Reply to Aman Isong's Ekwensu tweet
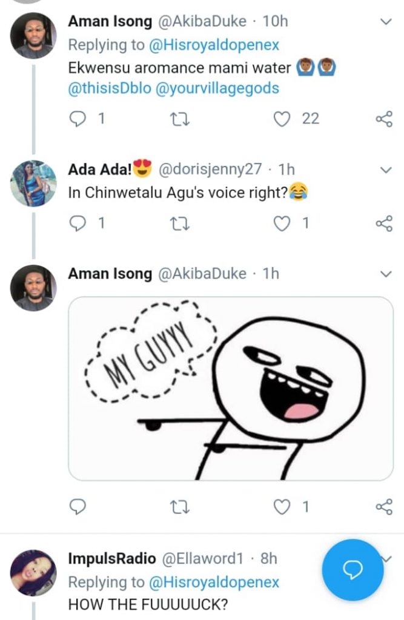This screenshot has height=620, width=404. click(78, 119)
